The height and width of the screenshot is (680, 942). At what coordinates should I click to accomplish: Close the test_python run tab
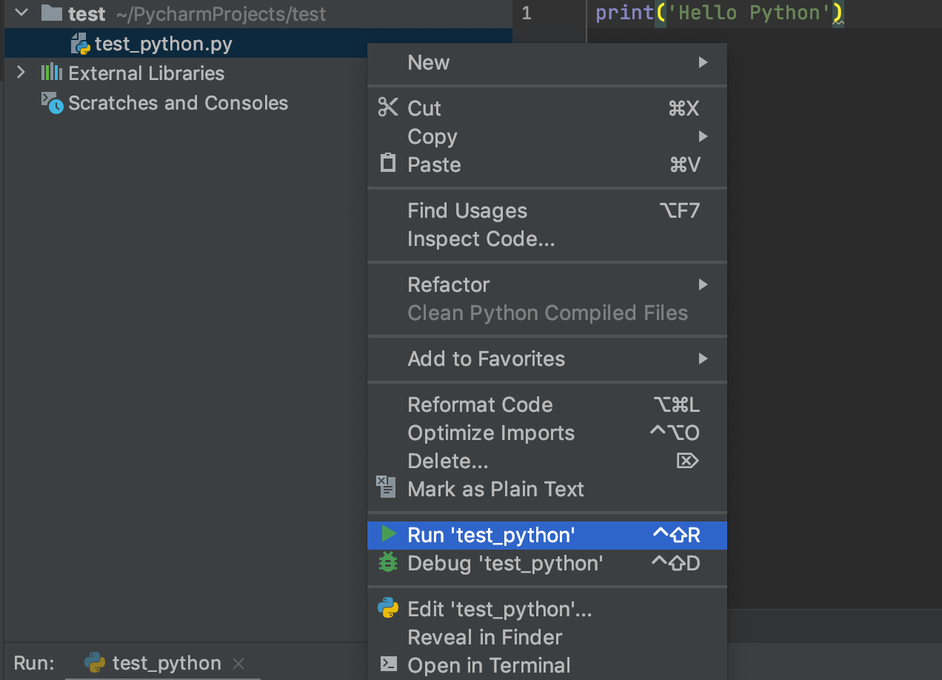click(238, 664)
